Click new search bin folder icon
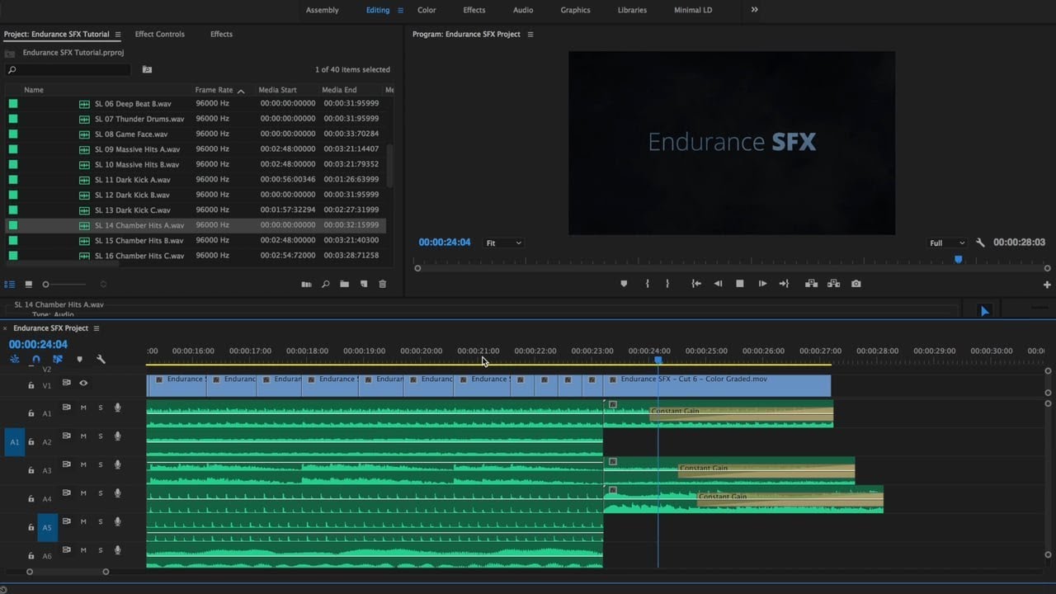The width and height of the screenshot is (1056, 594). coord(147,70)
